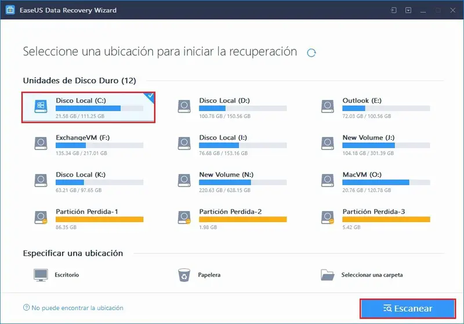Select the New Volume (J:) drive icon
The width and height of the screenshot is (464, 324).
point(328,143)
